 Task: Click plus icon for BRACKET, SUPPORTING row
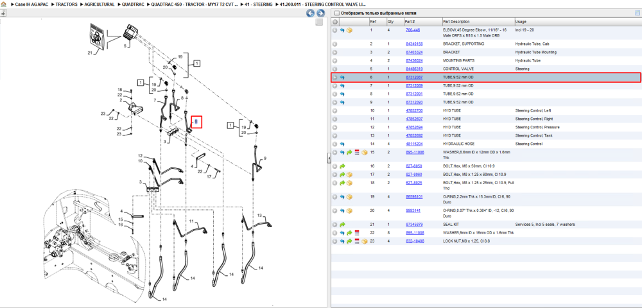coord(335,44)
